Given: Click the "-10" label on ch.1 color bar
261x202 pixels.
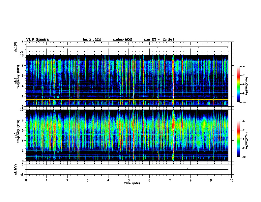Looking at the screenshot, I should click(244, 103).
